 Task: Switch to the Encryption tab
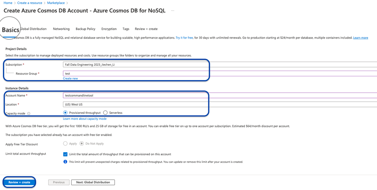point(109,29)
